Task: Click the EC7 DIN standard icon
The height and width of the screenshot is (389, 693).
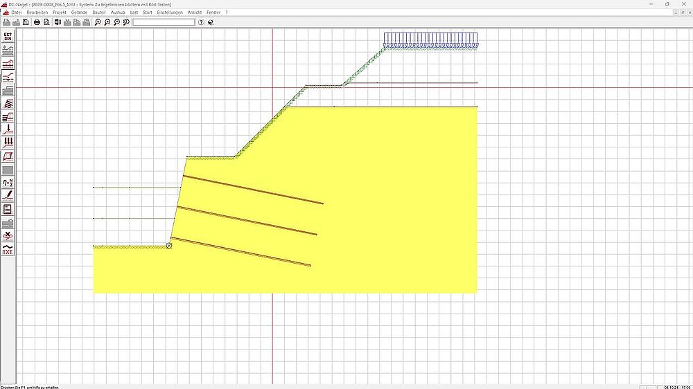Action: click(x=8, y=37)
